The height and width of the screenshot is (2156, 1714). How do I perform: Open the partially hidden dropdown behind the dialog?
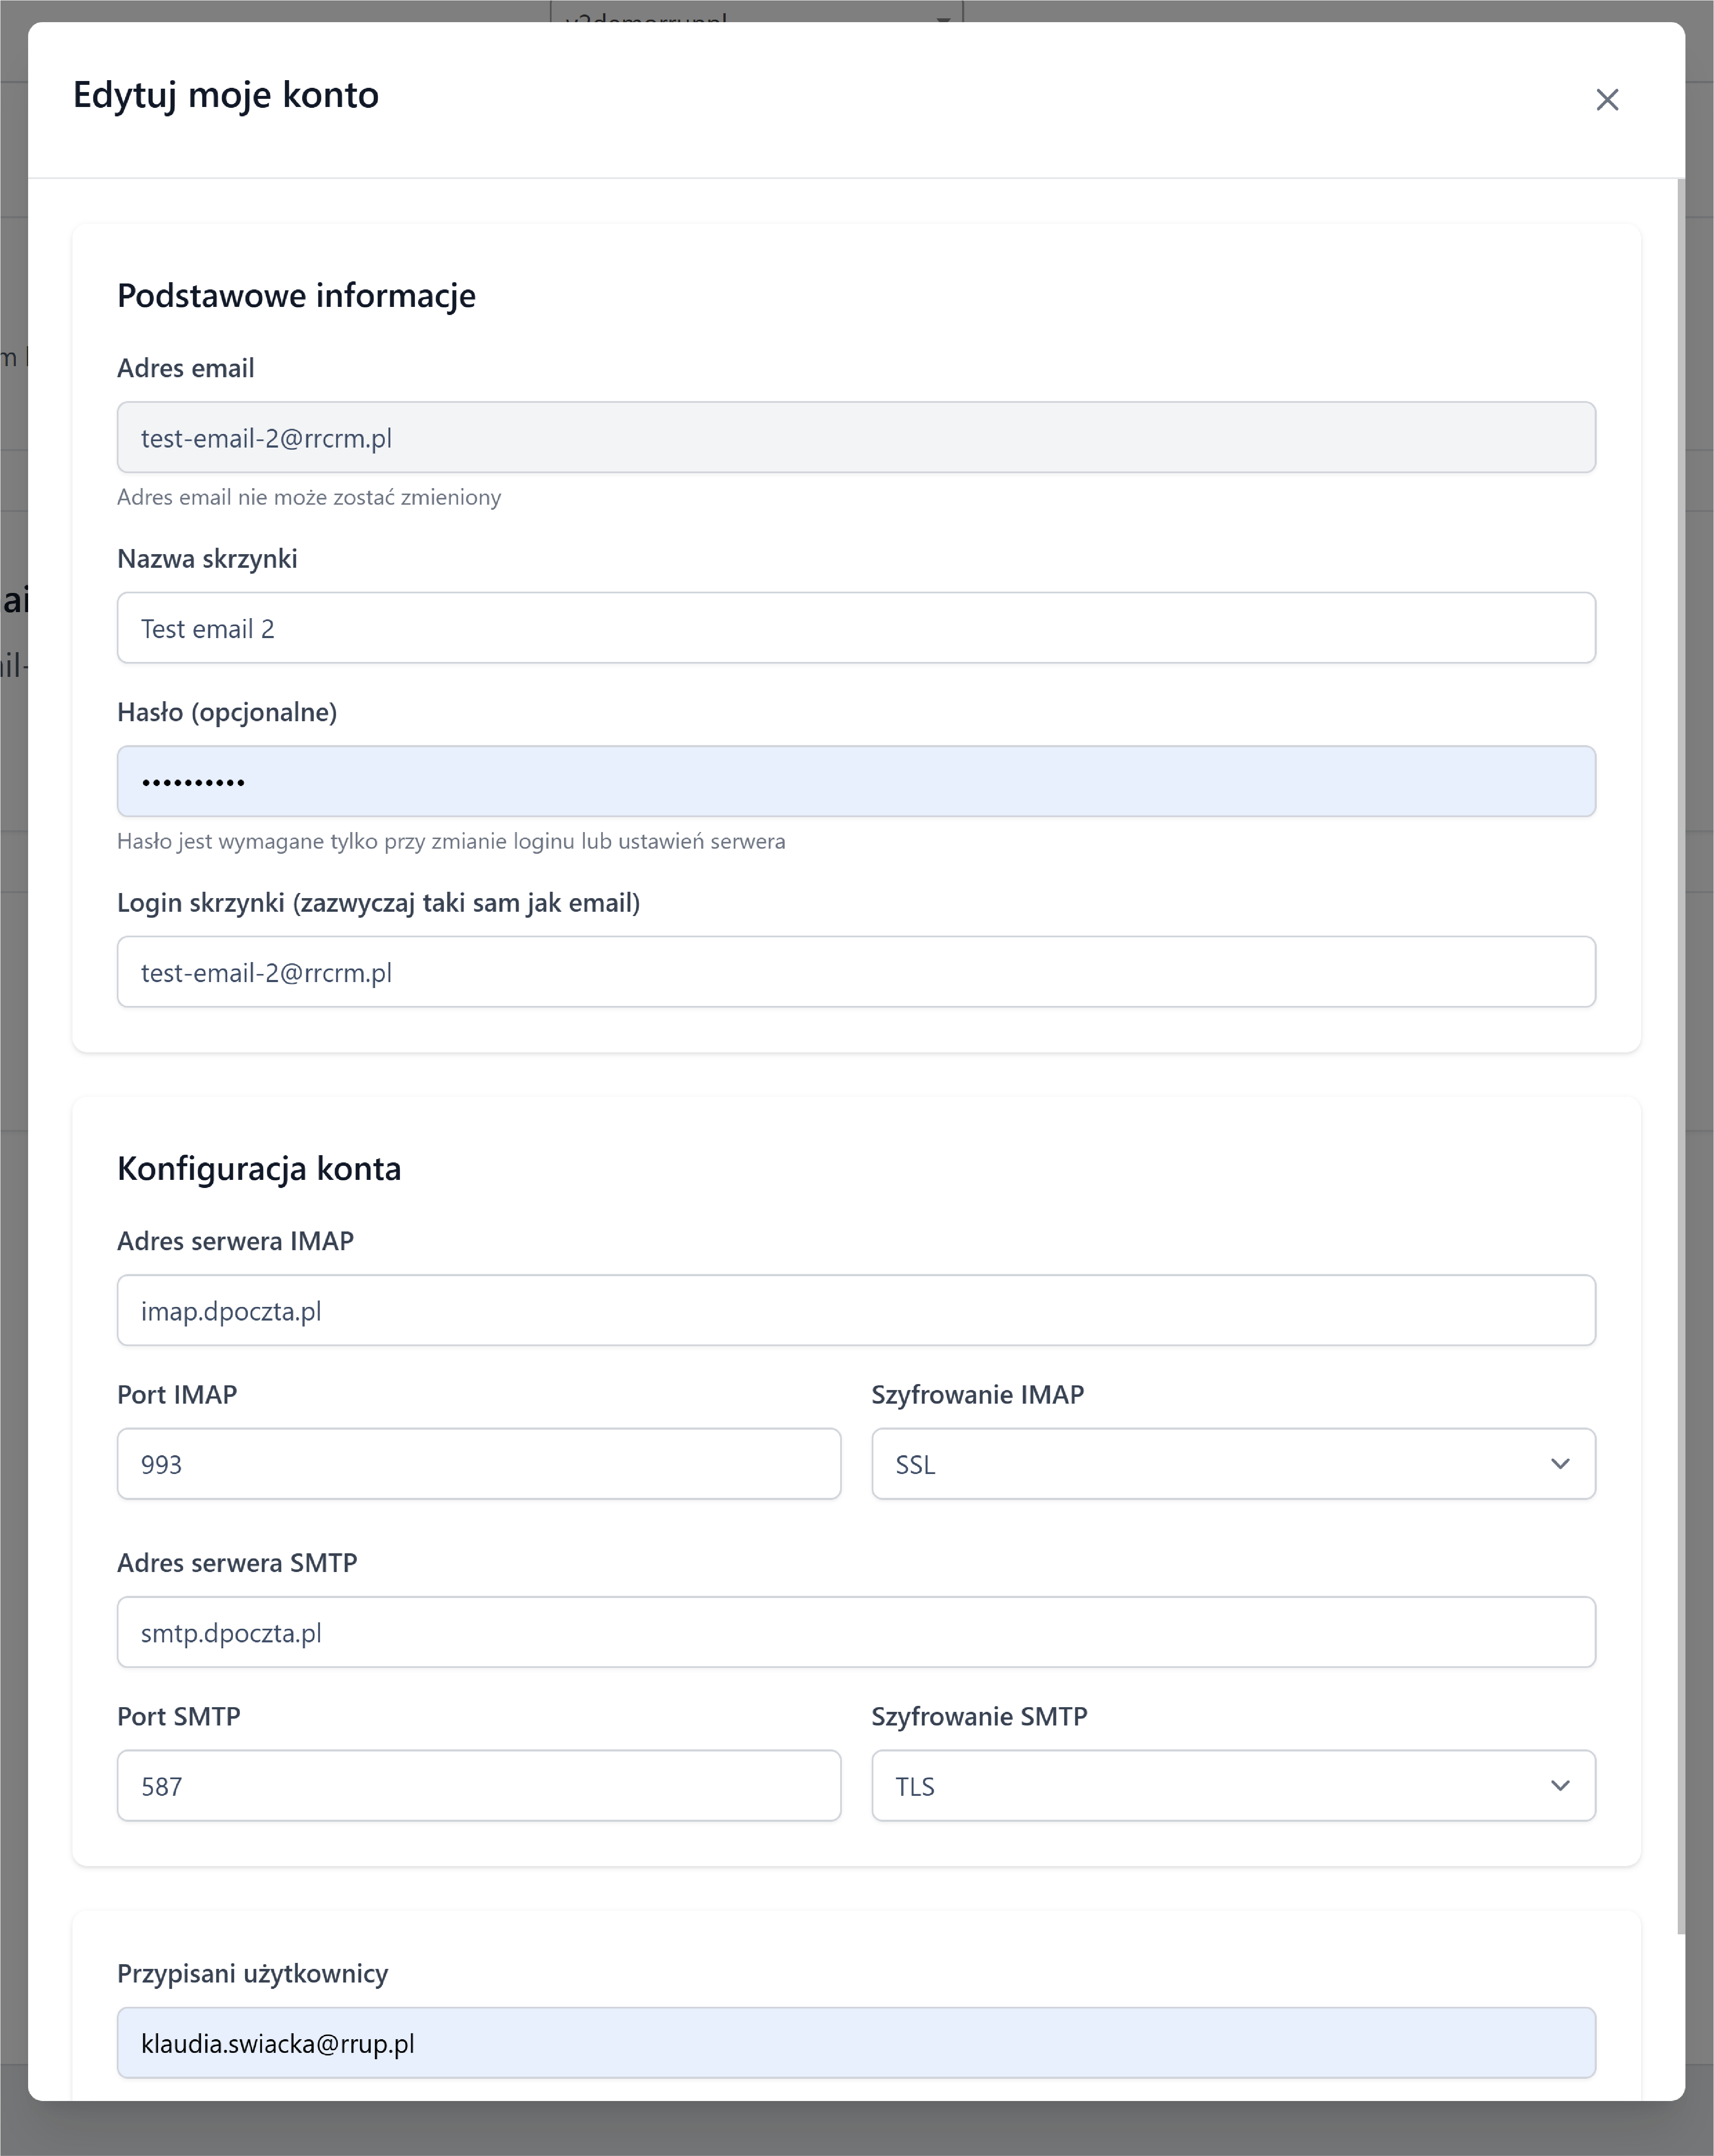coord(756,12)
